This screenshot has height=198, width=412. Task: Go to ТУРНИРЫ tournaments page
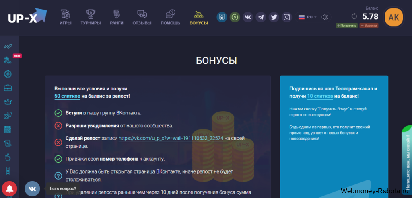tap(91, 17)
